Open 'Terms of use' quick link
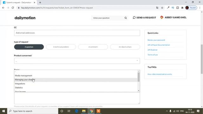 tap(153, 55)
